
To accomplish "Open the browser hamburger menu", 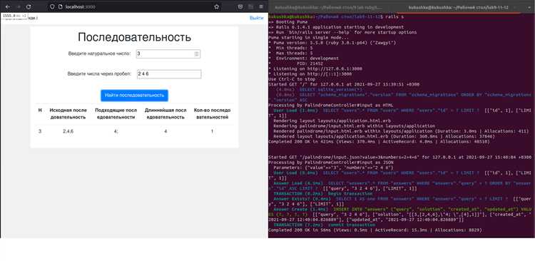I will pyautogui.click(x=261, y=6).
